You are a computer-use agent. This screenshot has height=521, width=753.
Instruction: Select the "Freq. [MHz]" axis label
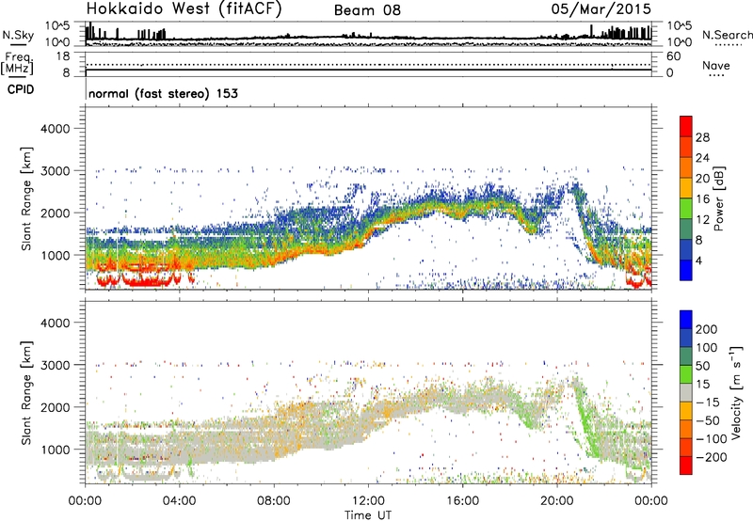18,63
